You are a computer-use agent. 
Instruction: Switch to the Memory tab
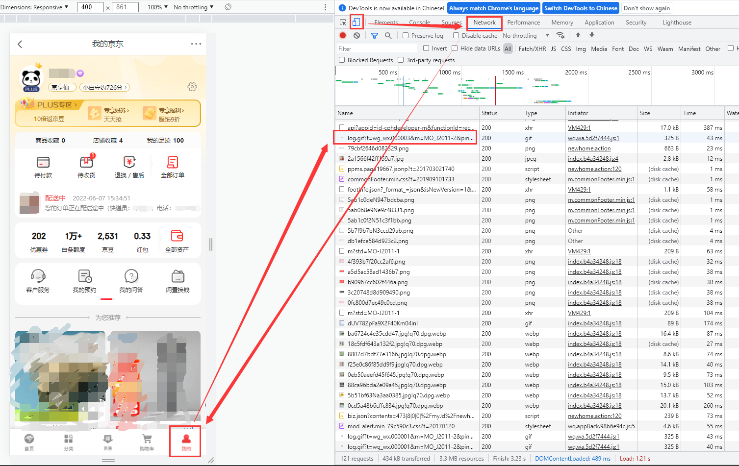pos(562,23)
